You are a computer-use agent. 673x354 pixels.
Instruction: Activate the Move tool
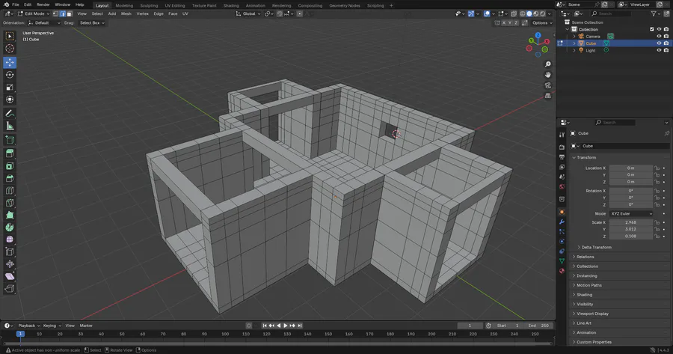[x=10, y=62]
